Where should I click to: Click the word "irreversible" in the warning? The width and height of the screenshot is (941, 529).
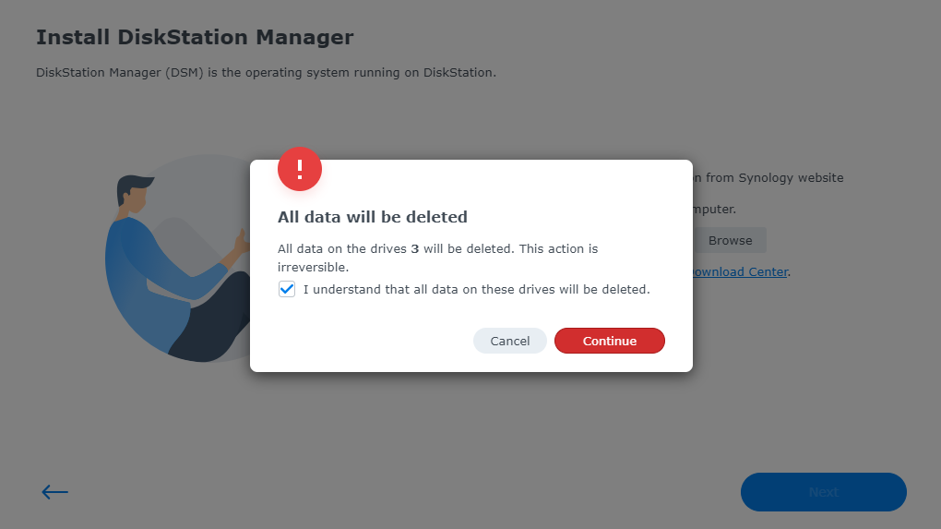[x=312, y=267]
